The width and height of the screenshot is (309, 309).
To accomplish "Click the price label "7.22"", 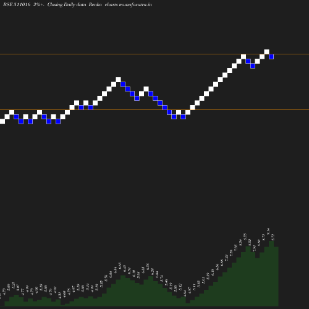I will pyautogui.click(x=226, y=258).
